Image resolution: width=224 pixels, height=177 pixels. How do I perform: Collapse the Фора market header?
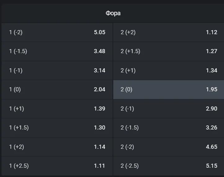tap(113, 13)
